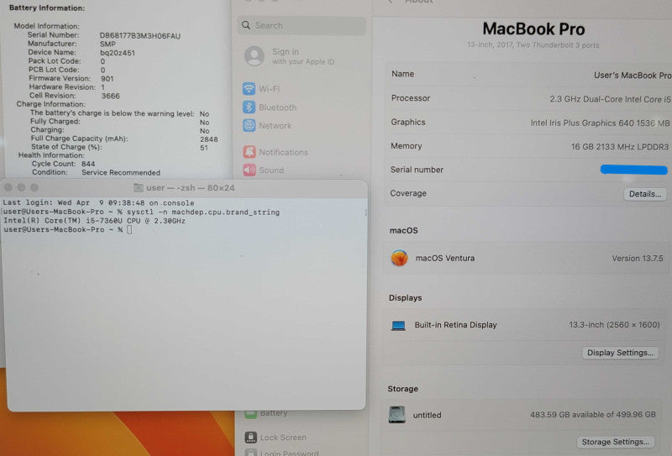
Task: Click the 'Battery Information:' heading
Action: tap(47, 8)
